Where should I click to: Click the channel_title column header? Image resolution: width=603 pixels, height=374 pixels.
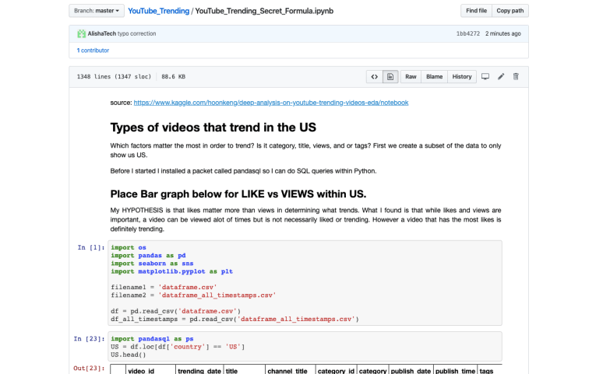287,371
